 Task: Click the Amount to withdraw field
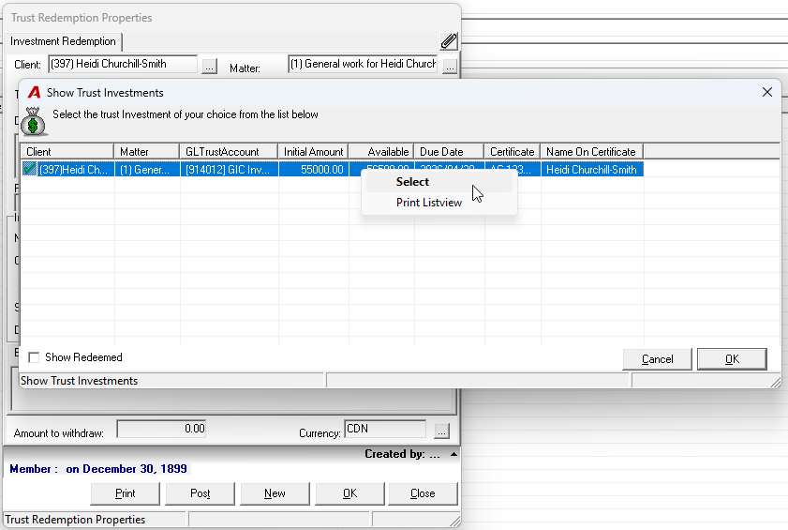tap(161, 429)
